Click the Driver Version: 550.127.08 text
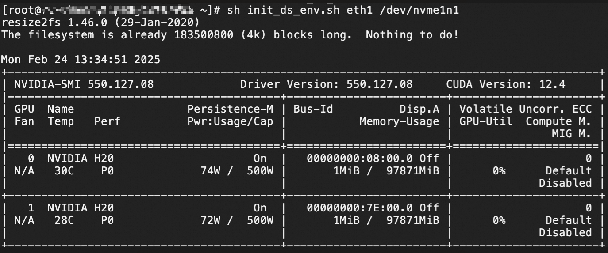This screenshot has width=608, height=253. pyautogui.click(x=326, y=84)
